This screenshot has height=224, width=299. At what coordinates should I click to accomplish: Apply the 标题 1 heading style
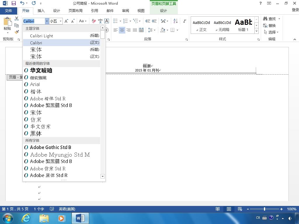[x=243, y=25]
